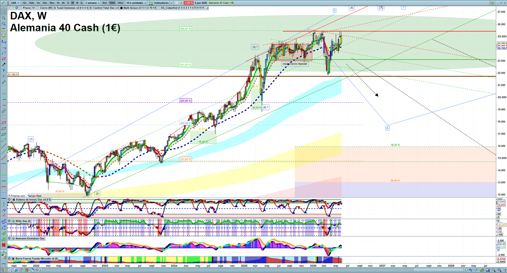Expand the left toolbar chevron below red X
This screenshot has width=507, height=273.
(4, 251)
